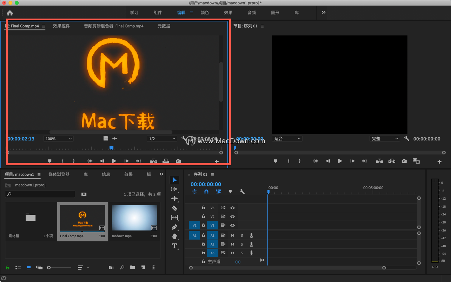Screen dimensions: 451x282
Task: Click Overwrite button in Source monitor
Action: point(166,161)
